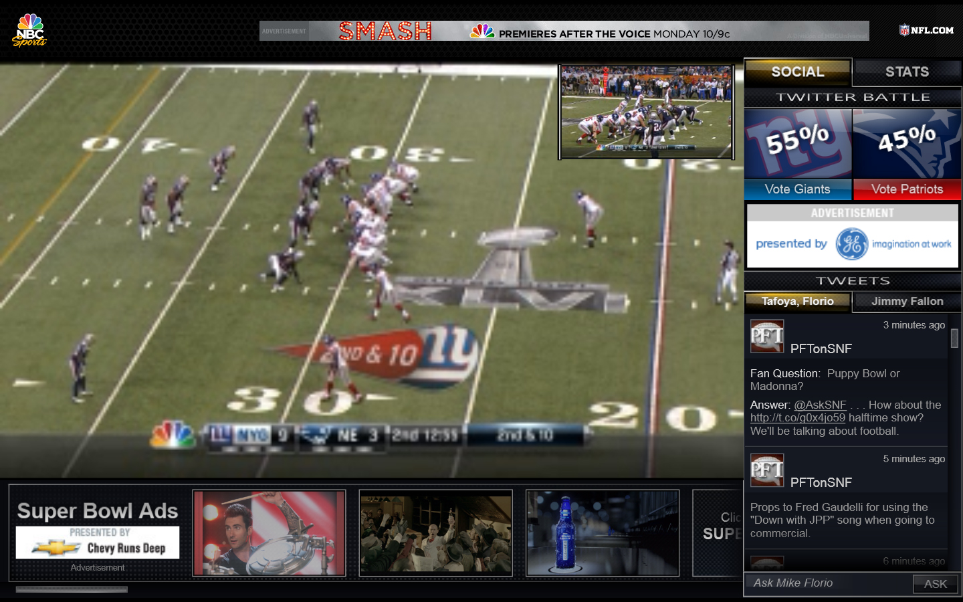Screen dimensions: 963x602
Task: Open the picture-in-picture alternate camera view
Action: point(646,112)
